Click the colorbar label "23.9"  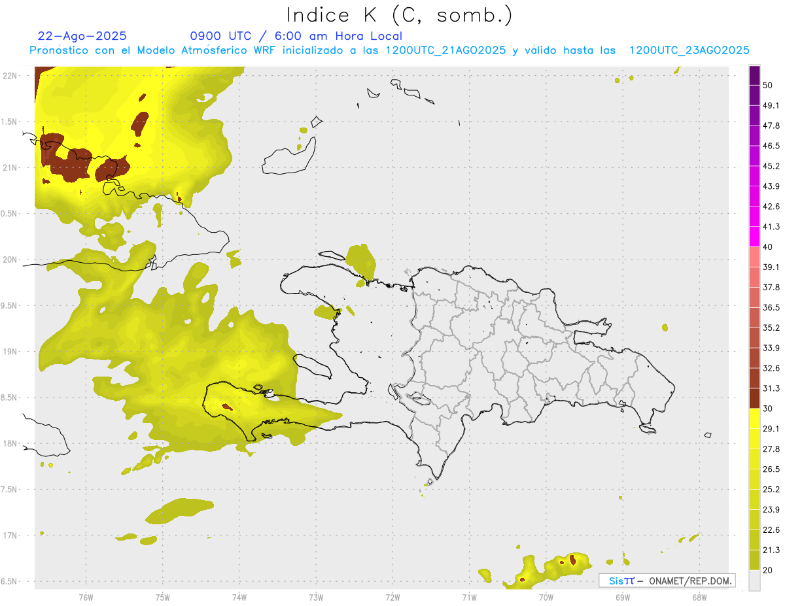click(771, 510)
